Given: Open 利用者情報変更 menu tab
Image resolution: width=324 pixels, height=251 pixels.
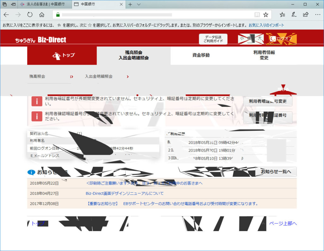Looking at the screenshot, I should coord(264,55).
